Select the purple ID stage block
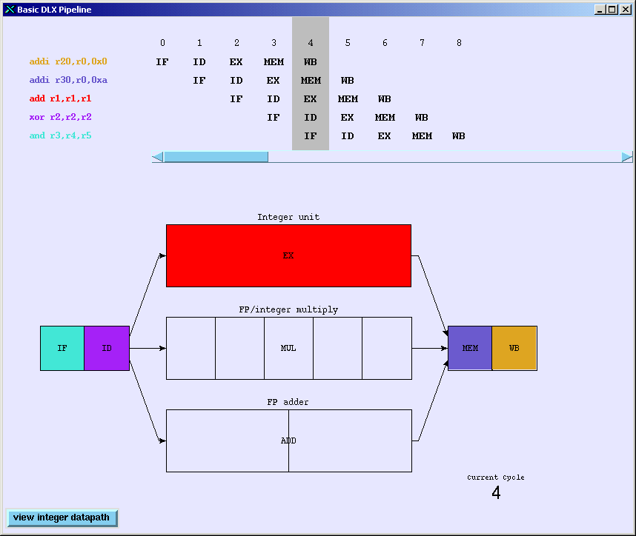636x536 pixels. coord(107,348)
